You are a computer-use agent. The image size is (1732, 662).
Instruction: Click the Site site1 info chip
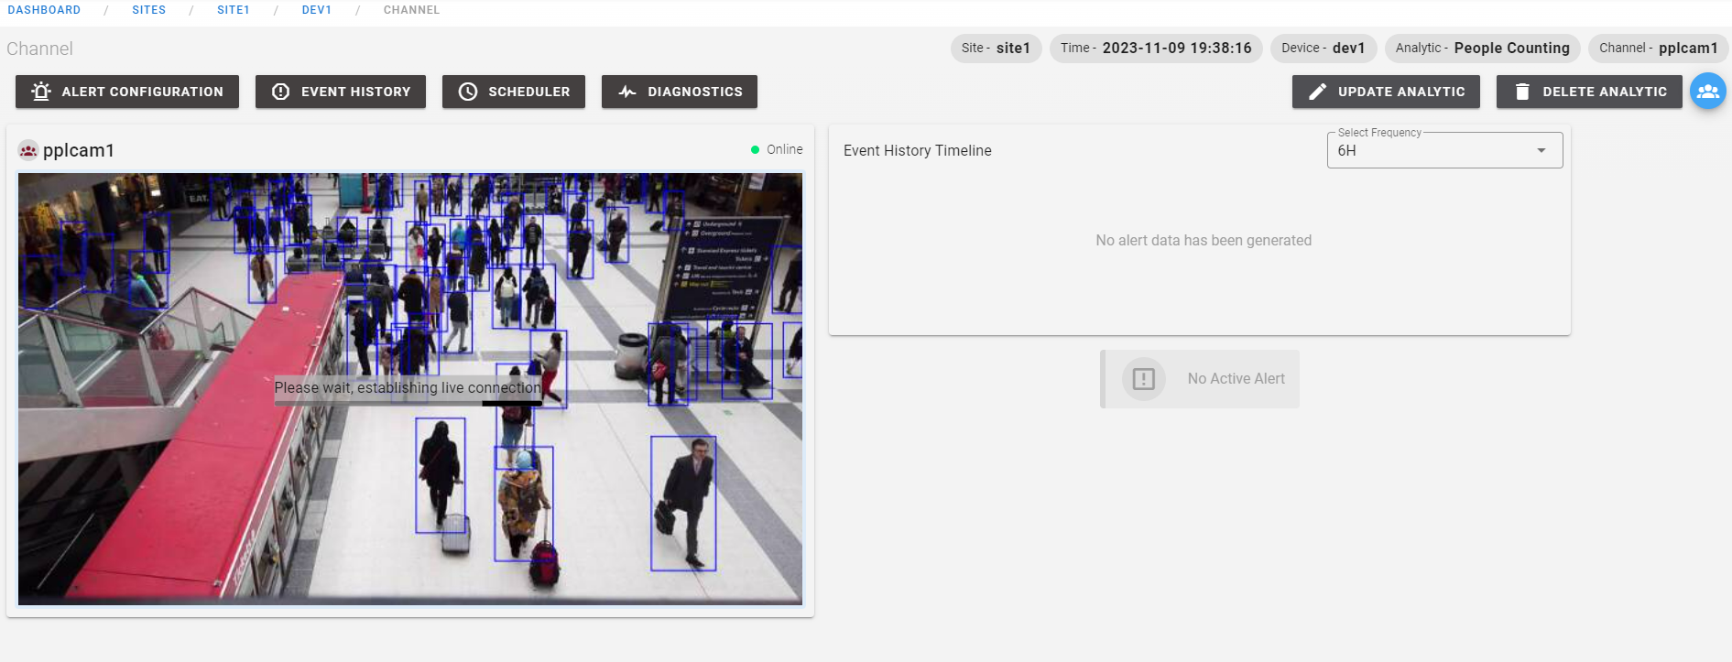pyautogui.click(x=996, y=49)
